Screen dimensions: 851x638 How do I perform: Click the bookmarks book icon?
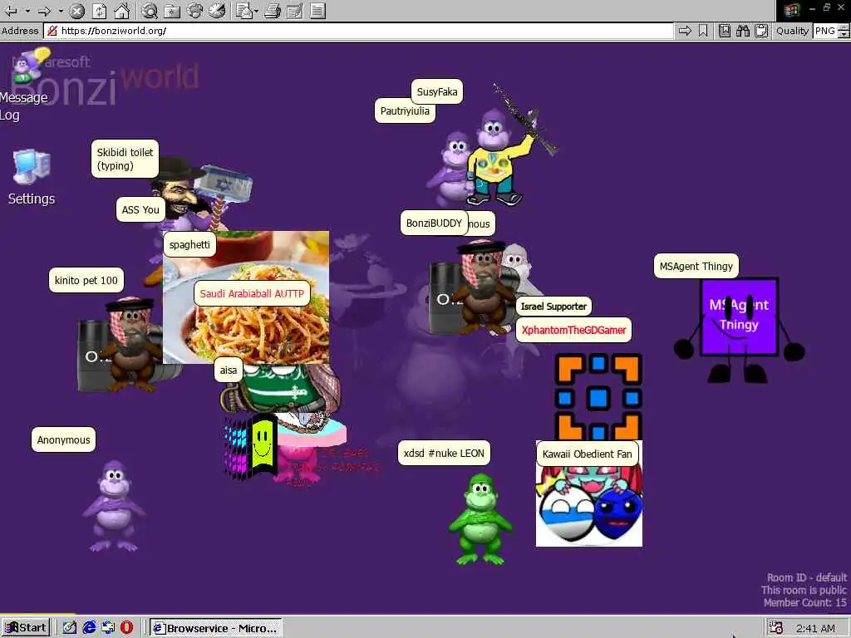click(x=725, y=31)
